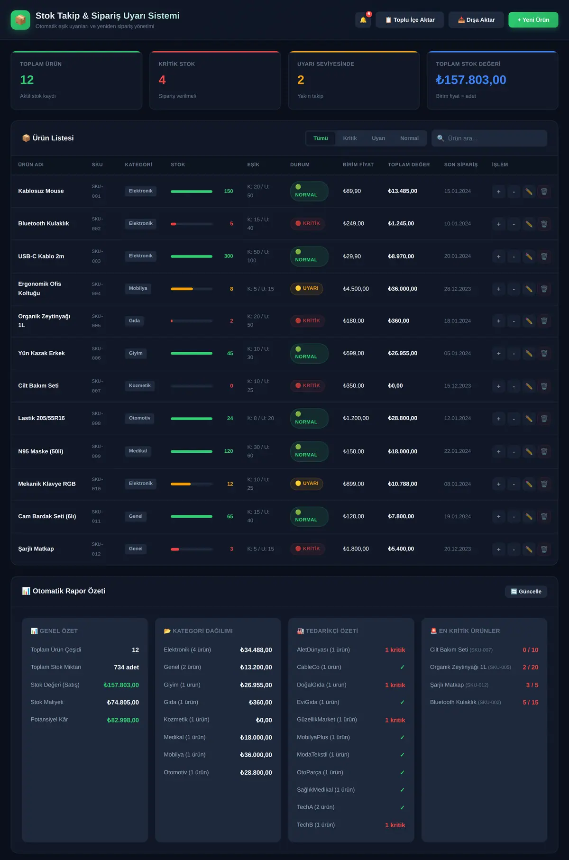Delete the USB-C Kablo 2m product
The height and width of the screenshot is (860, 569).
click(544, 256)
